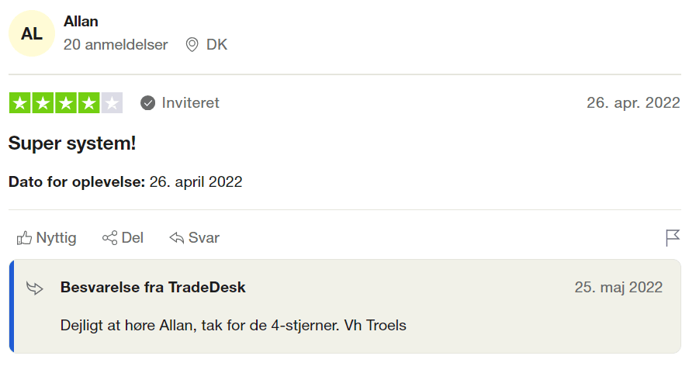The width and height of the screenshot is (689, 366).
Task: Click the AL avatar circle
Action: pos(32,33)
